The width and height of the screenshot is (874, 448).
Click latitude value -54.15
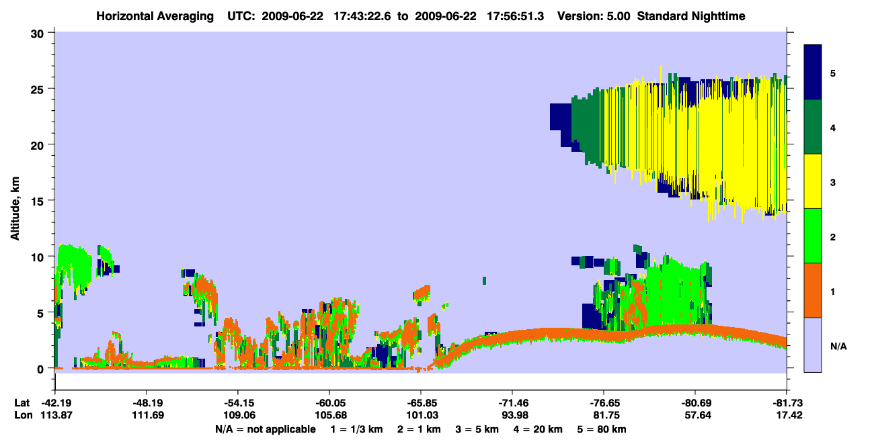pyautogui.click(x=237, y=404)
